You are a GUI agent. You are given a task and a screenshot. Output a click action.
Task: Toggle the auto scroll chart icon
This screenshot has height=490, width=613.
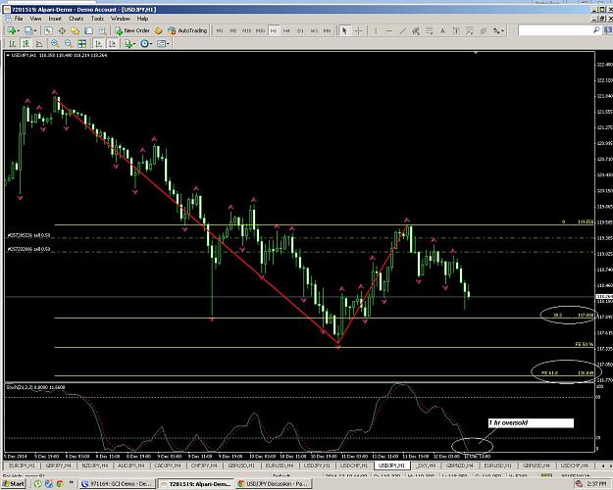point(98,44)
